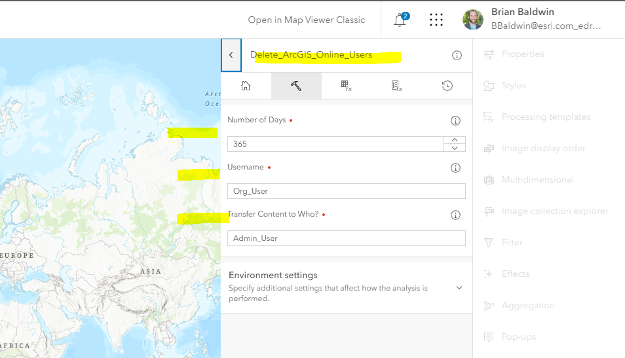Increase the Number of Days value
The height and width of the screenshot is (358, 625).
455,140
